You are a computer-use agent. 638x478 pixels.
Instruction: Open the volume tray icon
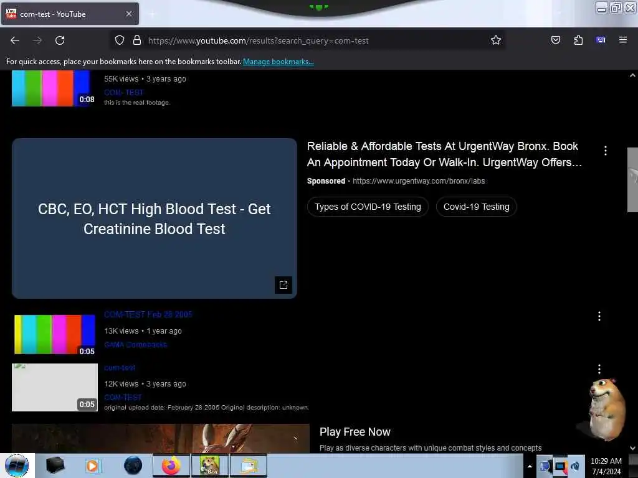[x=574, y=466]
